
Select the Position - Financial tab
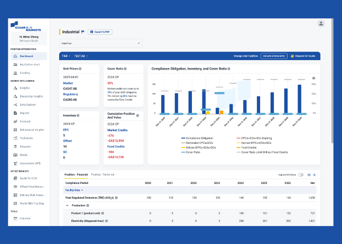(76, 174)
